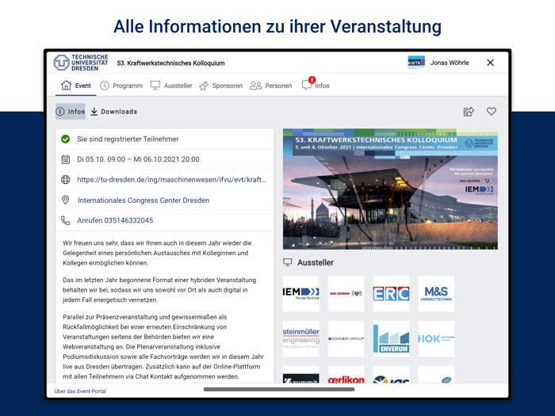The image size is (555, 416).
Task: Click the calendar icon by event date
Action: coord(66,159)
